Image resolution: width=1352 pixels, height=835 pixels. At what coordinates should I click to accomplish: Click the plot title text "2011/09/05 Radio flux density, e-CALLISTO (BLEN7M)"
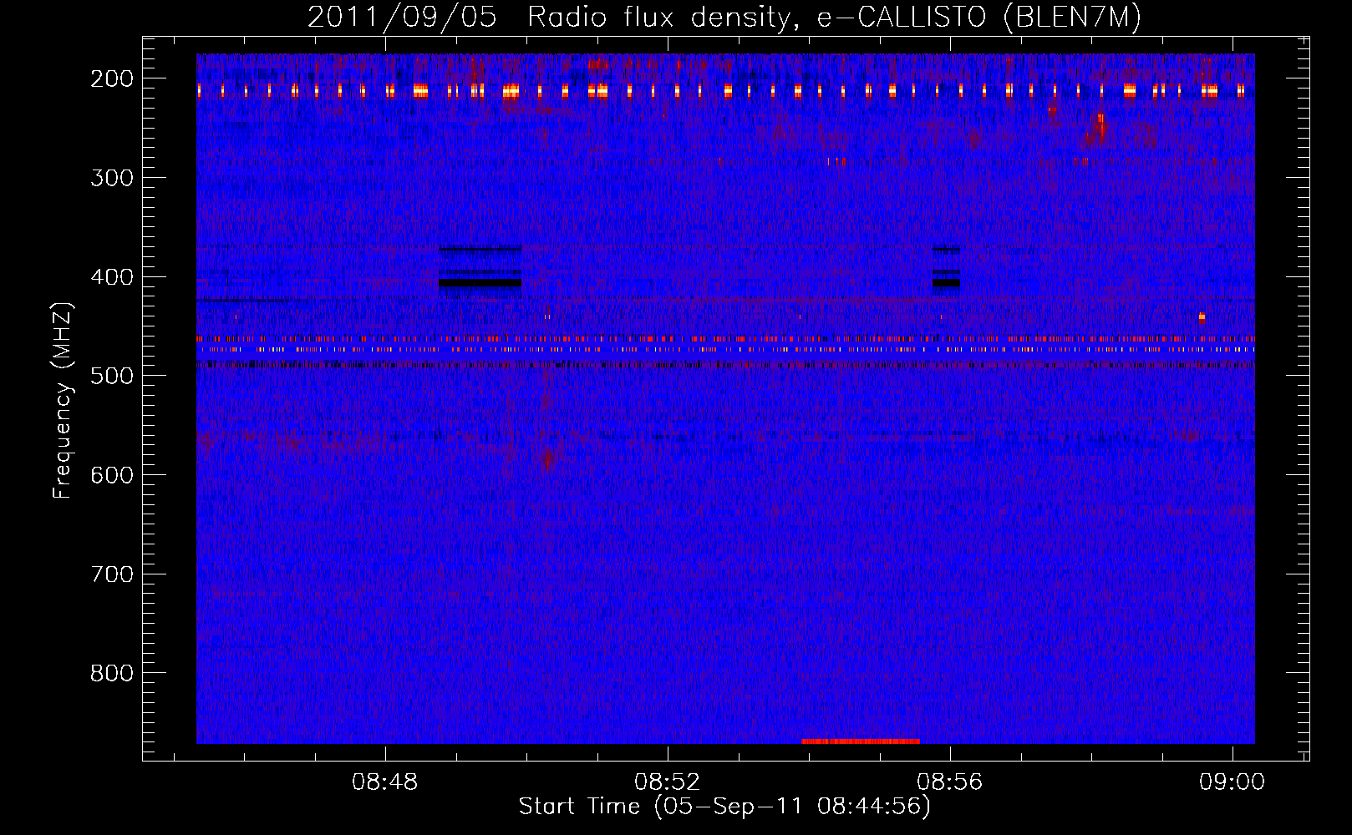(x=724, y=17)
